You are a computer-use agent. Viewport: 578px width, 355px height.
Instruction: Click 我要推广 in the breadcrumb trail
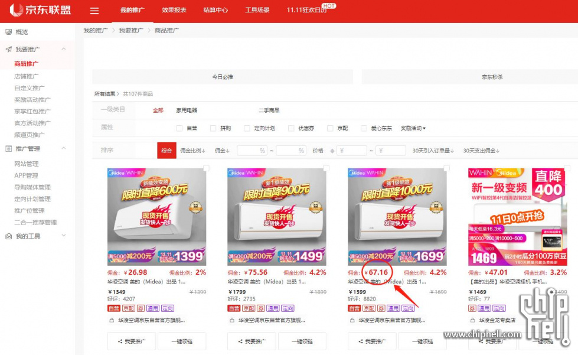131,30
